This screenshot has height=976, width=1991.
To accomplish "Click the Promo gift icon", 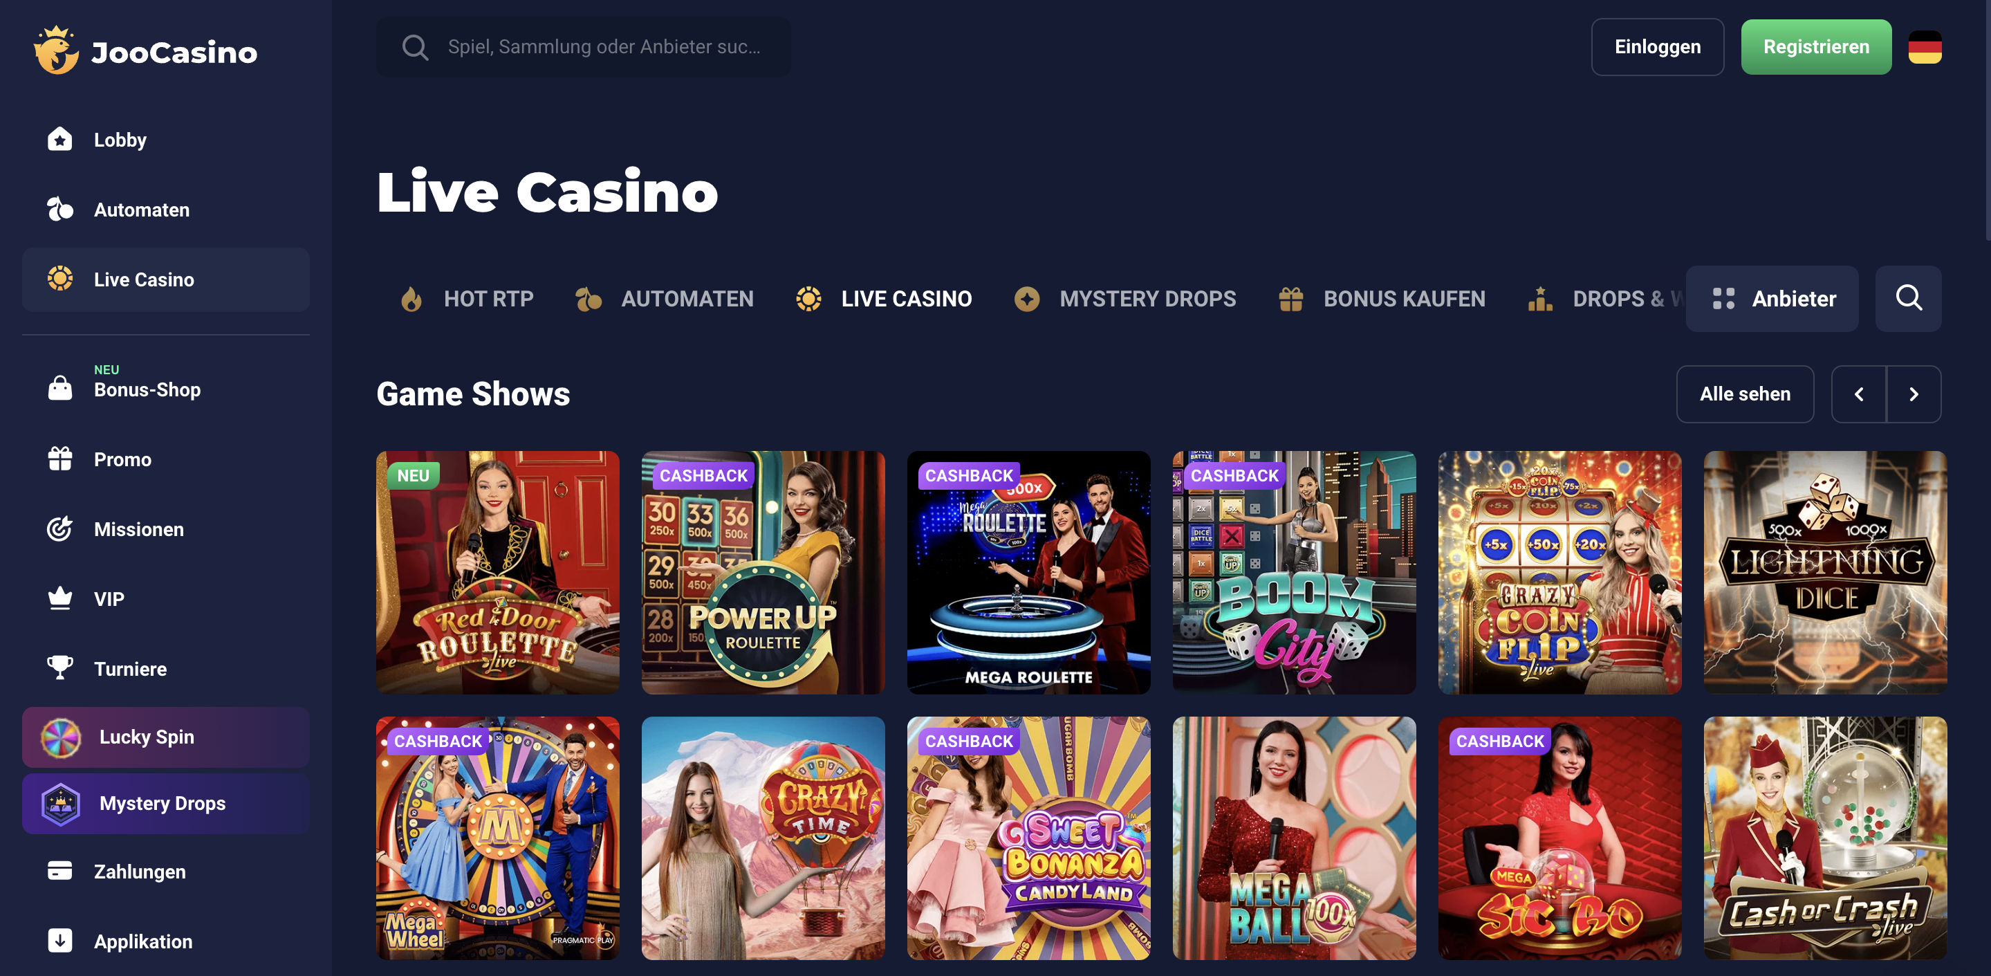I will [59, 459].
